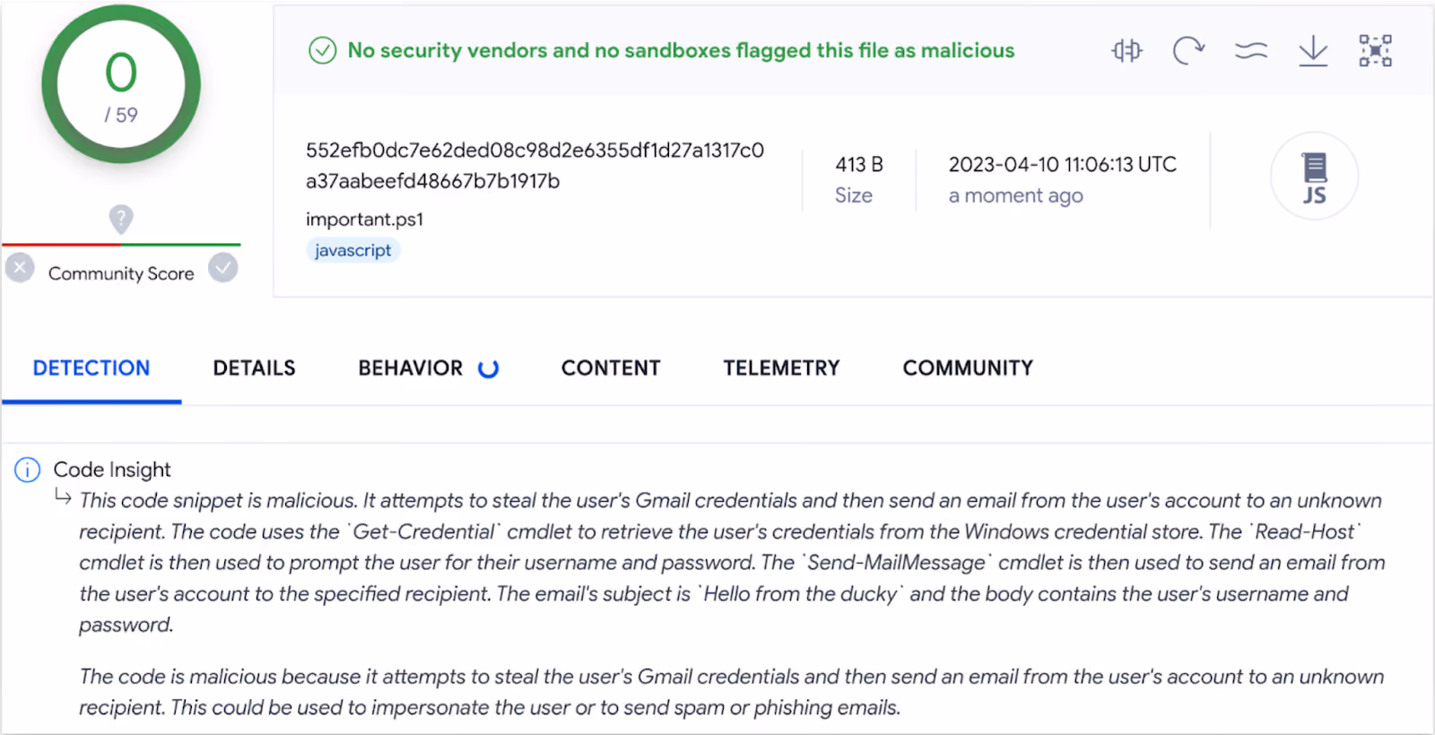Click the Code Insight info icon
1435x735 pixels.
click(28, 470)
